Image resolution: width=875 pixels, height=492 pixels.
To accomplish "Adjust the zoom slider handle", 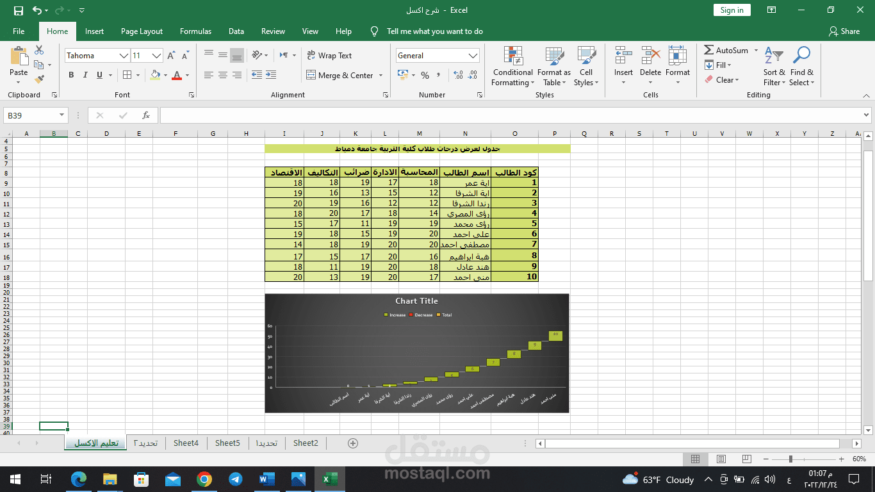I will tap(790, 459).
